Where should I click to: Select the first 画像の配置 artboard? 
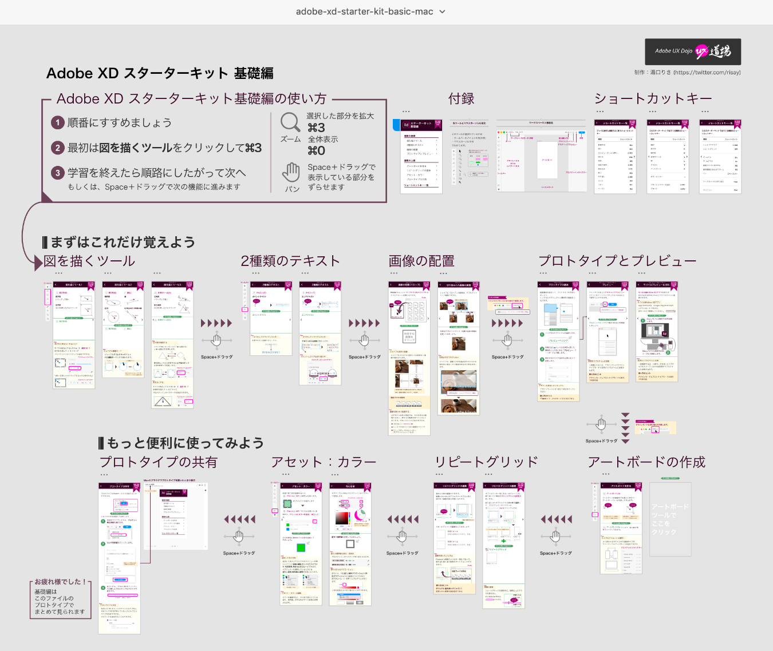click(409, 359)
